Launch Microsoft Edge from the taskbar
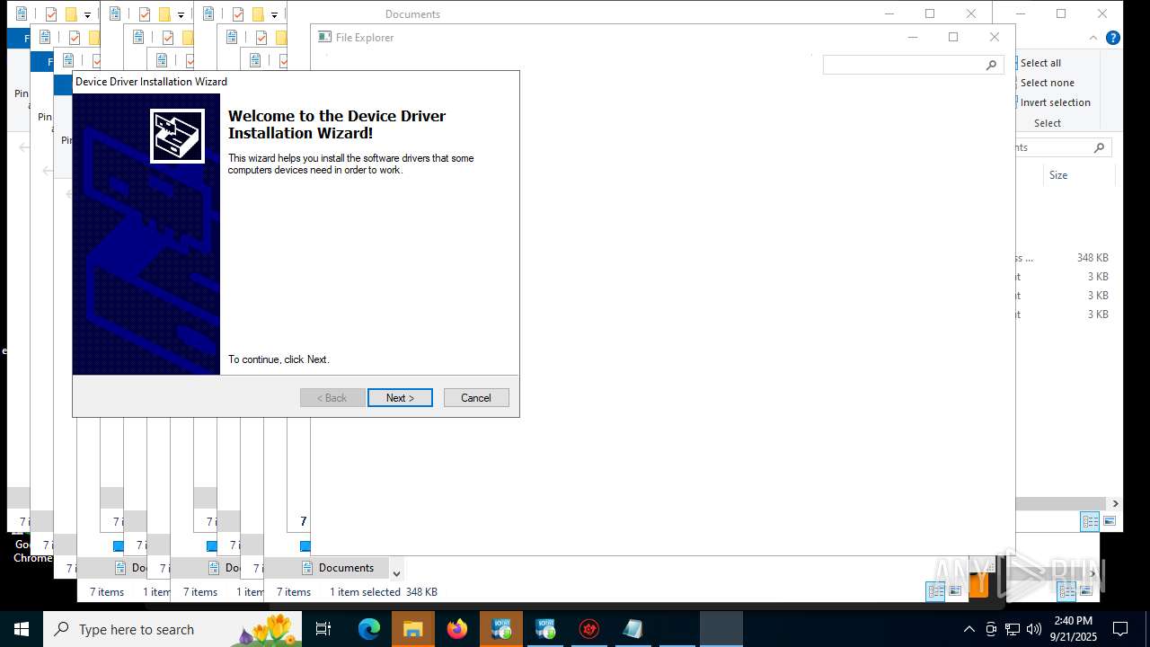1150x647 pixels. pyautogui.click(x=369, y=629)
